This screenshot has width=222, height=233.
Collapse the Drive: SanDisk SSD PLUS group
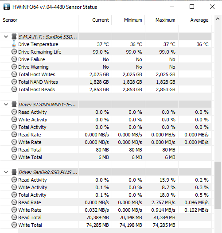coord(6,172)
